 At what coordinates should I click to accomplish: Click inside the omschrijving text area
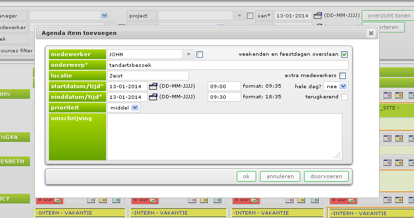(224, 137)
